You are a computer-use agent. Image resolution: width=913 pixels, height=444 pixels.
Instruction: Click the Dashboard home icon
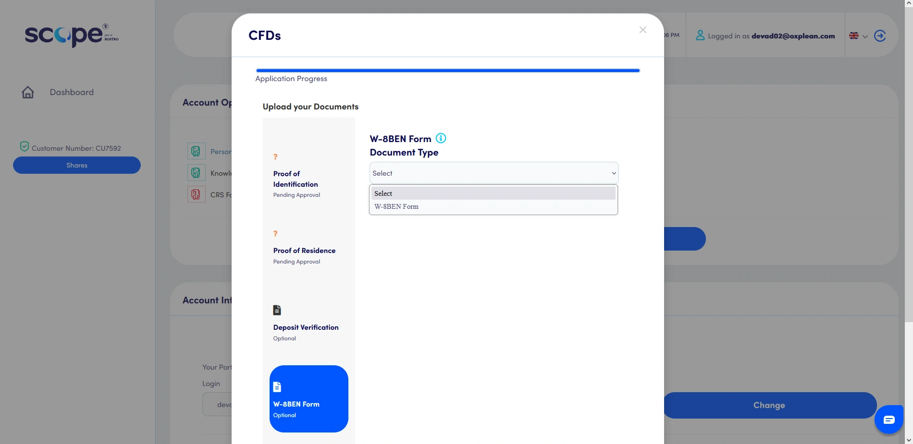[28, 92]
